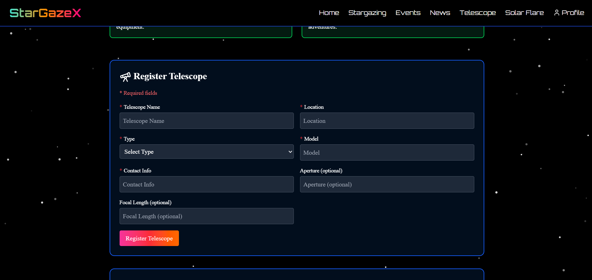Click the Telescope Name label
Image resolution: width=592 pixels, height=280 pixels.
pos(142,107)
